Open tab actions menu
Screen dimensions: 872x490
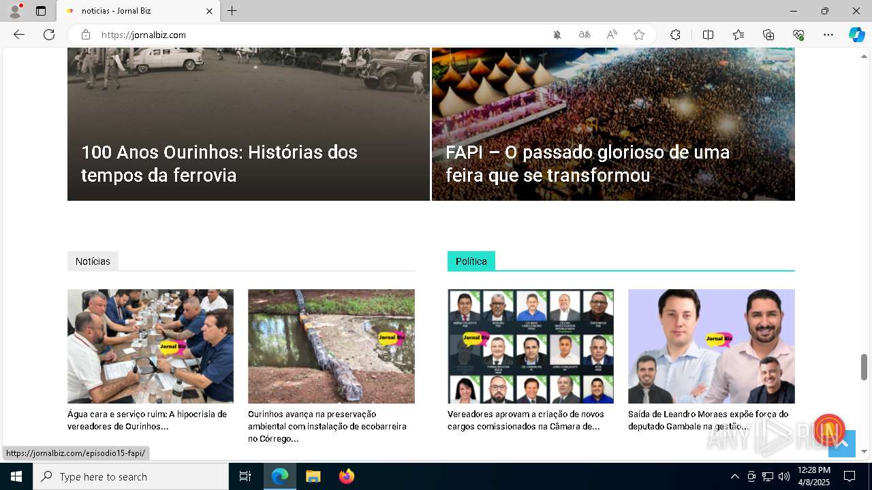tap(41, 11)
